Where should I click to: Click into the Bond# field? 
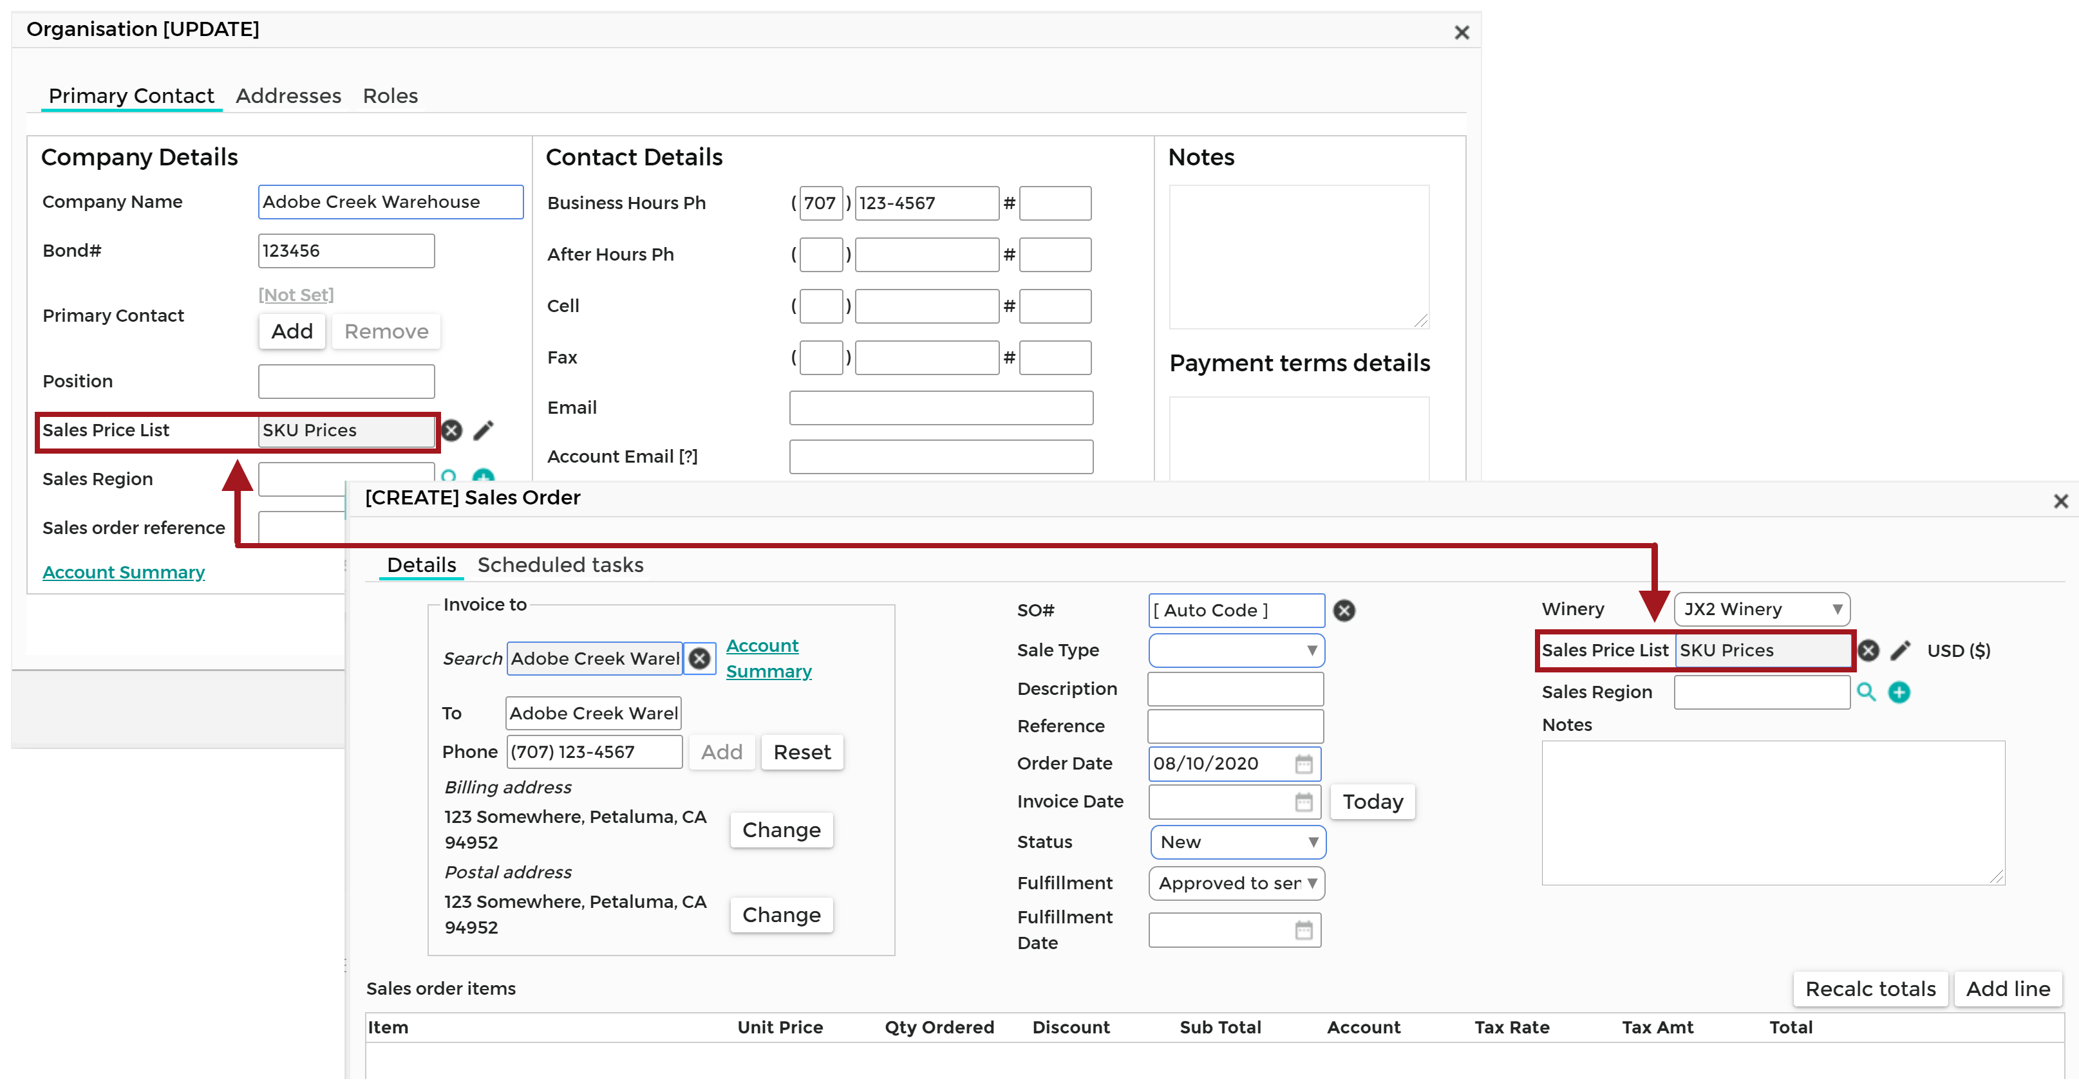pyautogui.click(x=346, y=251)
